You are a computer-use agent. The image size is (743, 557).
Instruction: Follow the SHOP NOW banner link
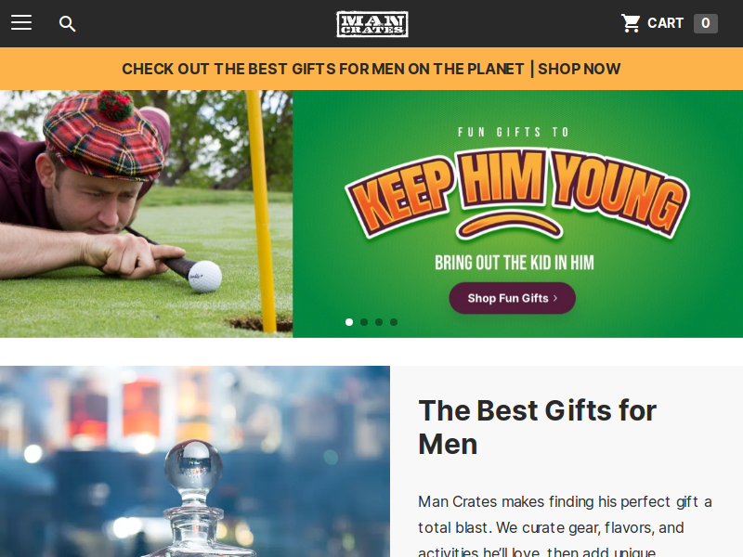pos(579,69)
